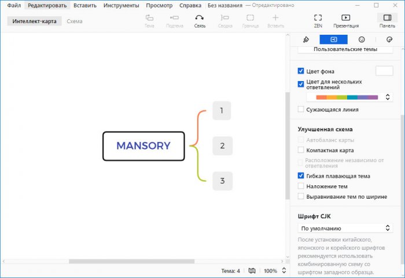Toggle the Панель side panel icon

387,21
